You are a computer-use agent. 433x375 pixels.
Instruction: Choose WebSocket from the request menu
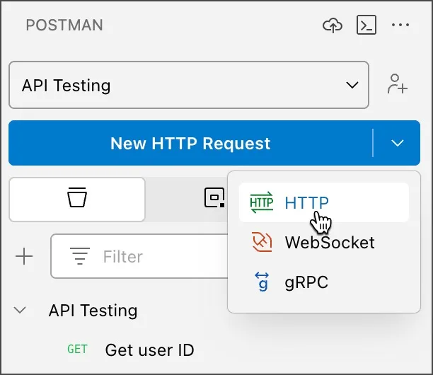point(323,242)
